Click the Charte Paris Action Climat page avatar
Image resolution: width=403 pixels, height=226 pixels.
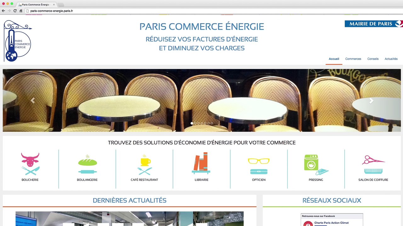pyautogui.click(x=308, y=223)
